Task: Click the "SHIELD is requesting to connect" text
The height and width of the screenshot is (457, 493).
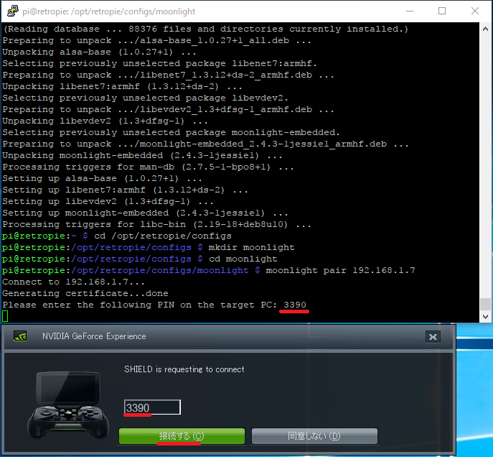Action: [x=184, y=369]
